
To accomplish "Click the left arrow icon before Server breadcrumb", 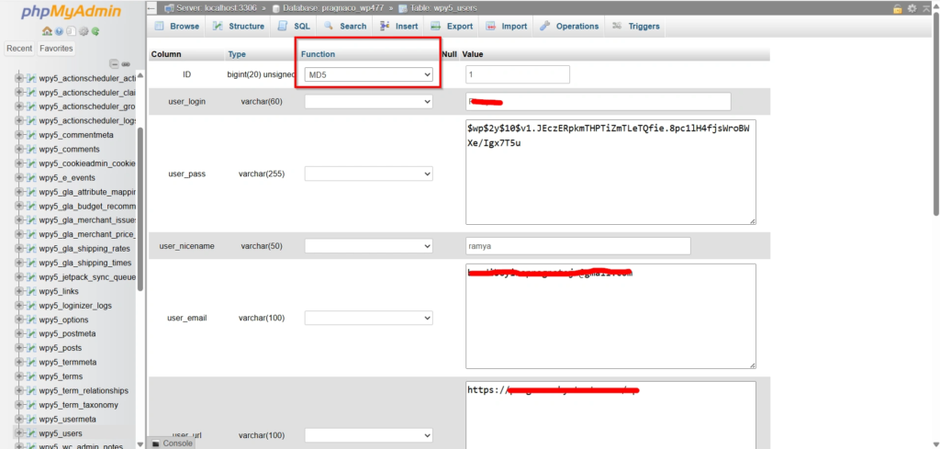I will (151, 8).
